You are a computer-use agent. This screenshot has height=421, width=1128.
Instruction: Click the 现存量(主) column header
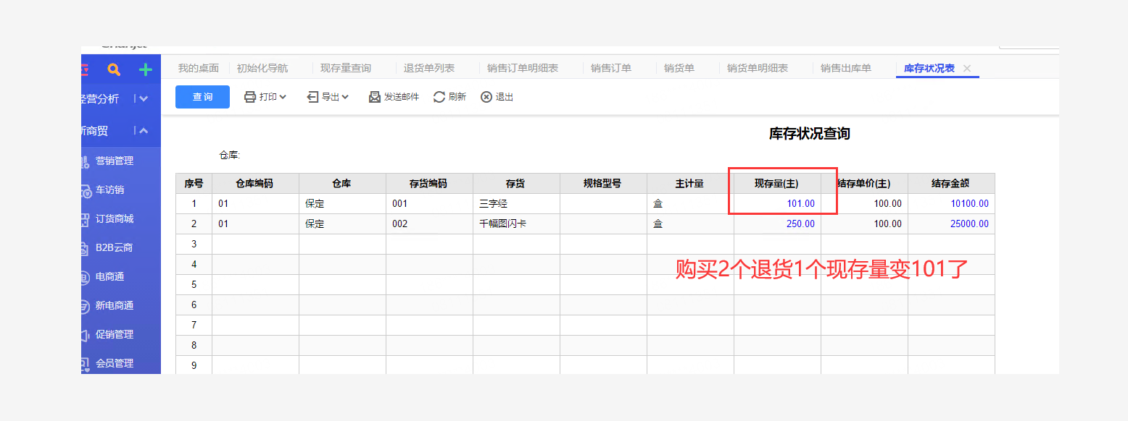click(x=777, y=184)
